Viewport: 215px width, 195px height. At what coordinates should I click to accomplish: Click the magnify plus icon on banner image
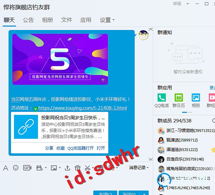coord(103,80)
